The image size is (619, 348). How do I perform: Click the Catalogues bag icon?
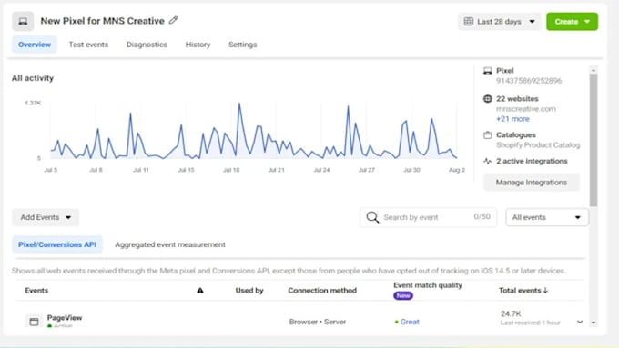(x=488, y=135)
